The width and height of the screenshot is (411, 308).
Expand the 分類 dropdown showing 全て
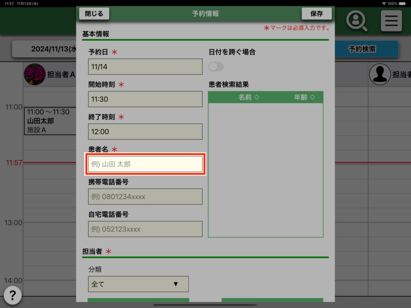tap(138, 284)
